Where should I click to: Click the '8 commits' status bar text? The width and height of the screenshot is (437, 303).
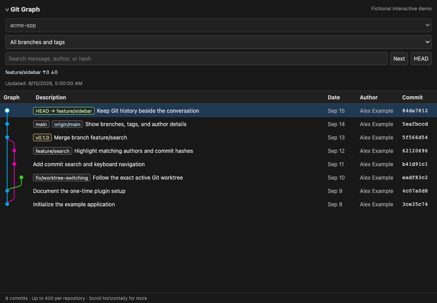[x=16, y=298]
